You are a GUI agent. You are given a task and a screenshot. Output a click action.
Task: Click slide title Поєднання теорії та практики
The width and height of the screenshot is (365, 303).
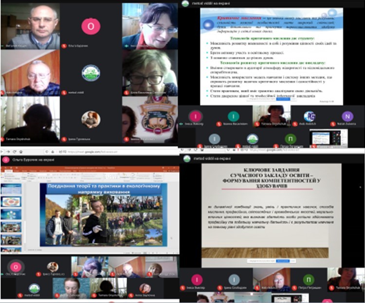point(104,189)
